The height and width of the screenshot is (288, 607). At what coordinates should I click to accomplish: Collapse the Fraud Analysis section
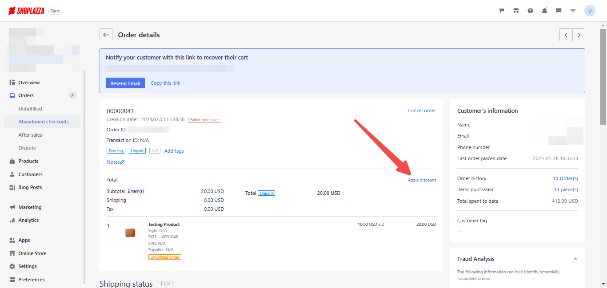point(575,259)
